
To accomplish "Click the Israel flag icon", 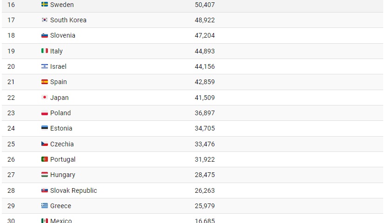I will click(x=45, y=66).
